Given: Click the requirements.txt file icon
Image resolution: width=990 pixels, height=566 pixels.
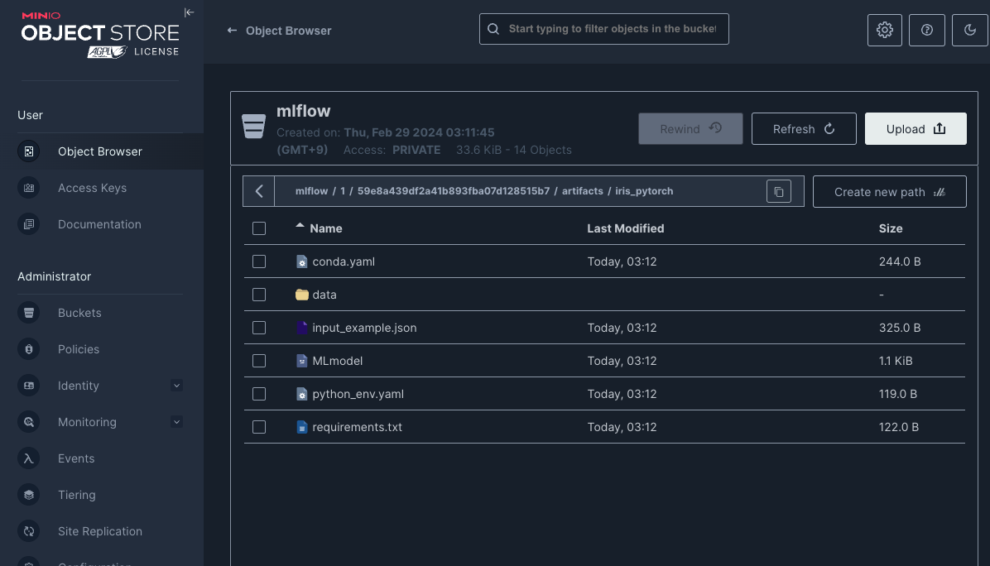Looking at the screenshot, I should [302, 427].
